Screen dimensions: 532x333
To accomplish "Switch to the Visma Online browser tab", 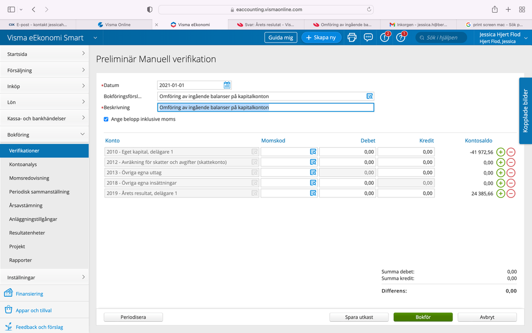I will pyautogui.click(x=117, y=25).
